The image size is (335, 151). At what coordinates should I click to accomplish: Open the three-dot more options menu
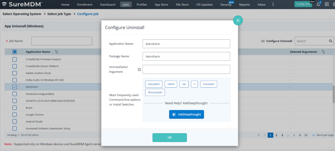pos(332,4)
